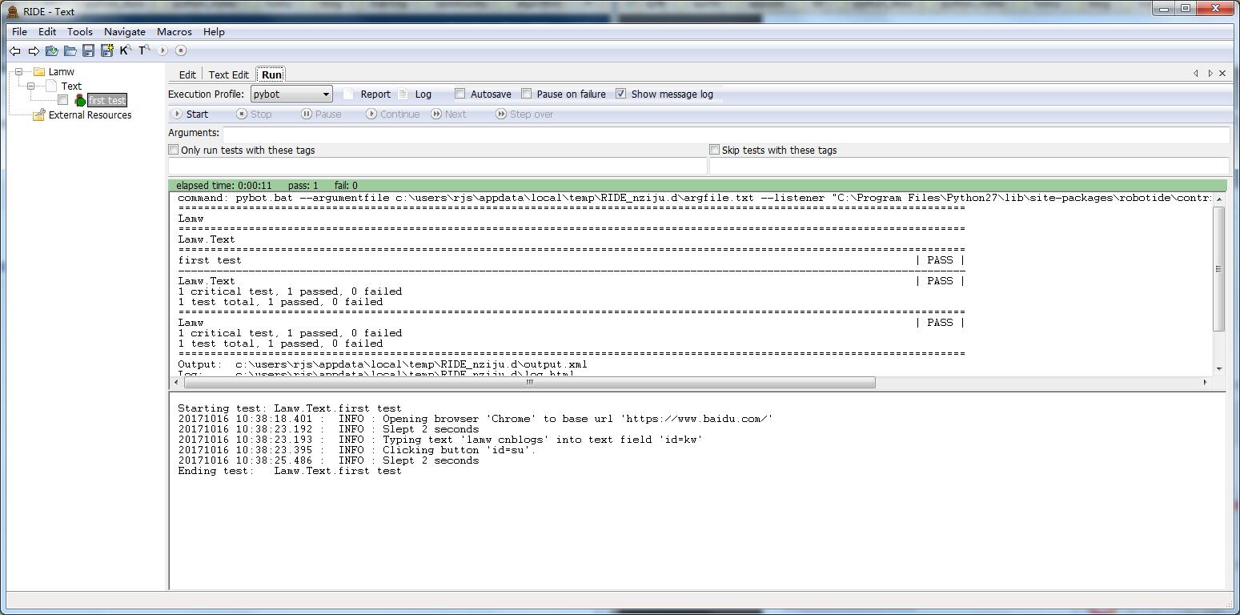1240x615 pixels.
Task: Open Search Keywords with the K icon
Action: [125, 50]
